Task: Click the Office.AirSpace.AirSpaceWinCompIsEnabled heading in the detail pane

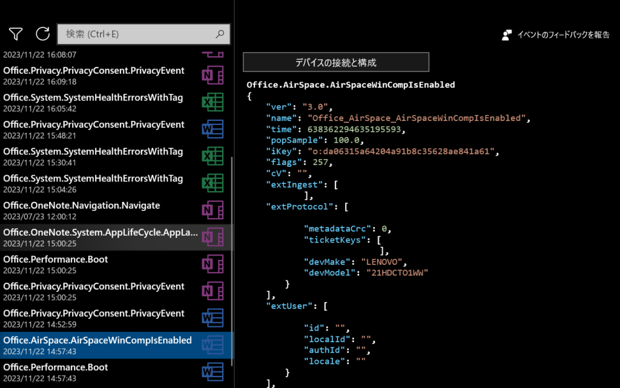Action: [x=351, y=85]
